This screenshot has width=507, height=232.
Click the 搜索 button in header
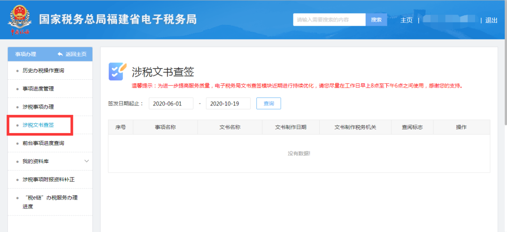(376, 20)
